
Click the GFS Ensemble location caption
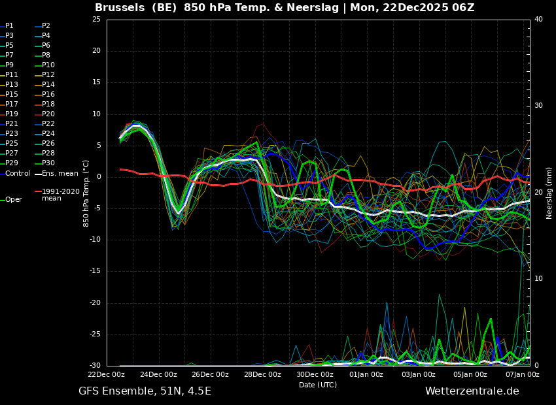(x=145, y=391)
